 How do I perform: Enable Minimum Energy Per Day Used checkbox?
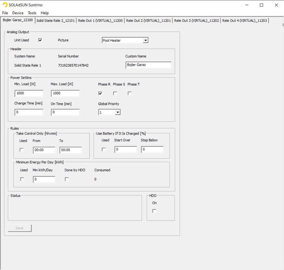pos(22,179)
